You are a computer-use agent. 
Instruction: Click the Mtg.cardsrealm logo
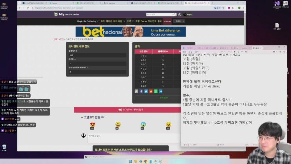67,14
